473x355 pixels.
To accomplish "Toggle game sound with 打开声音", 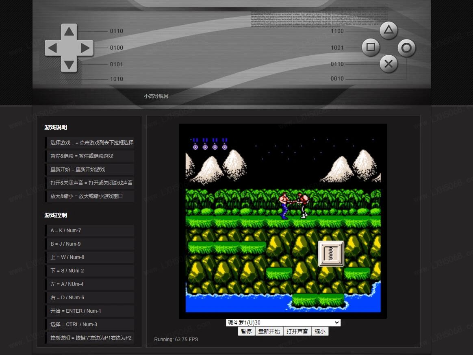I will pyautogui.click(x=297, y=331).
